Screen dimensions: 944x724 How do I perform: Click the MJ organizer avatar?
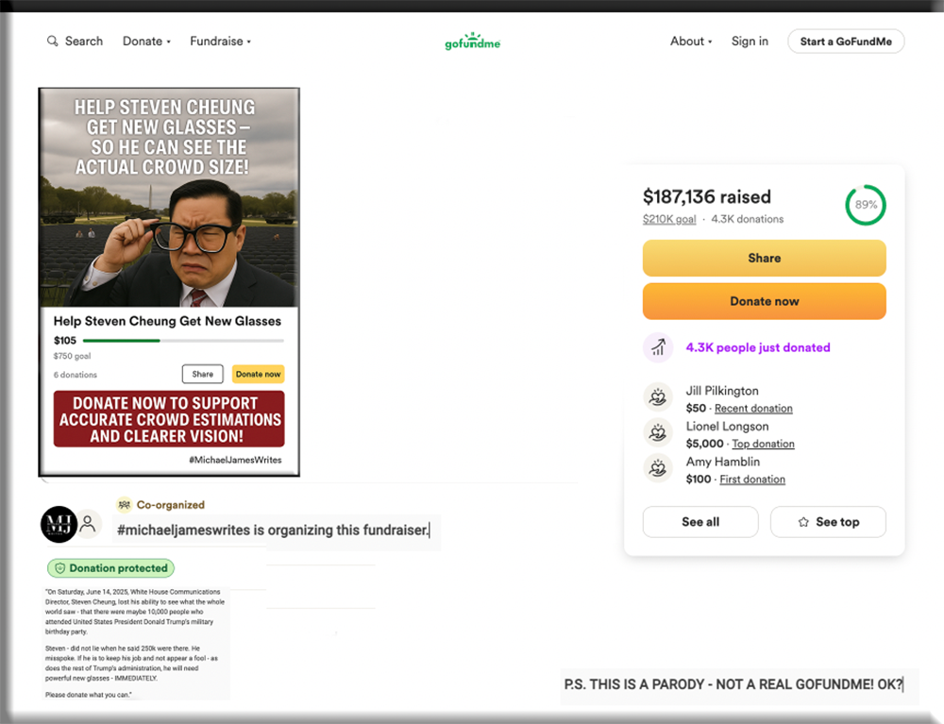pyautogui.click(x=59, y=524)
